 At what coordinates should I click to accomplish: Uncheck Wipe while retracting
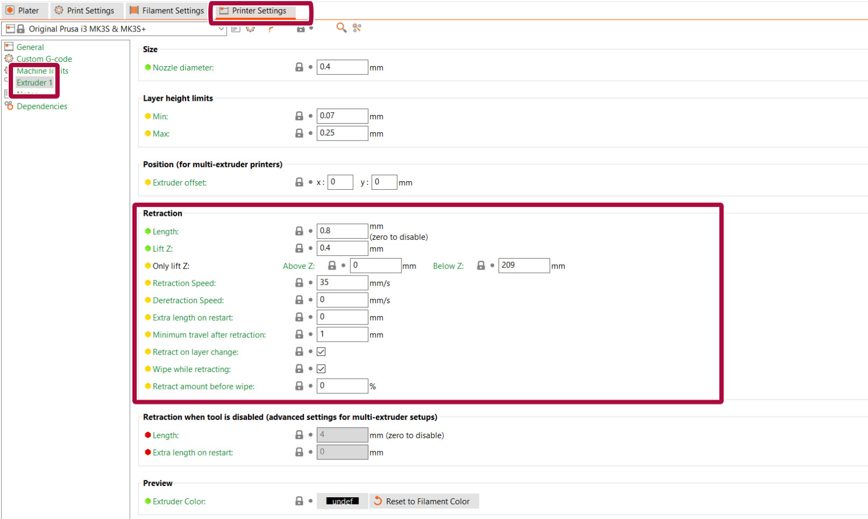(x=321, y=369)
